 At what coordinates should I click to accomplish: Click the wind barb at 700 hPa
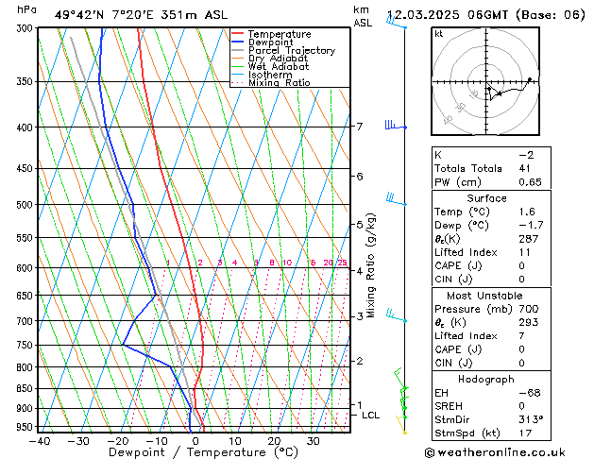point(397,318)
